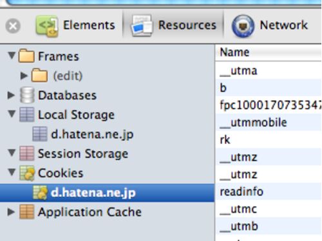The image size is (322, 241).
Task: Select the __utmc cookie row
Action: [x=269, y=209]
